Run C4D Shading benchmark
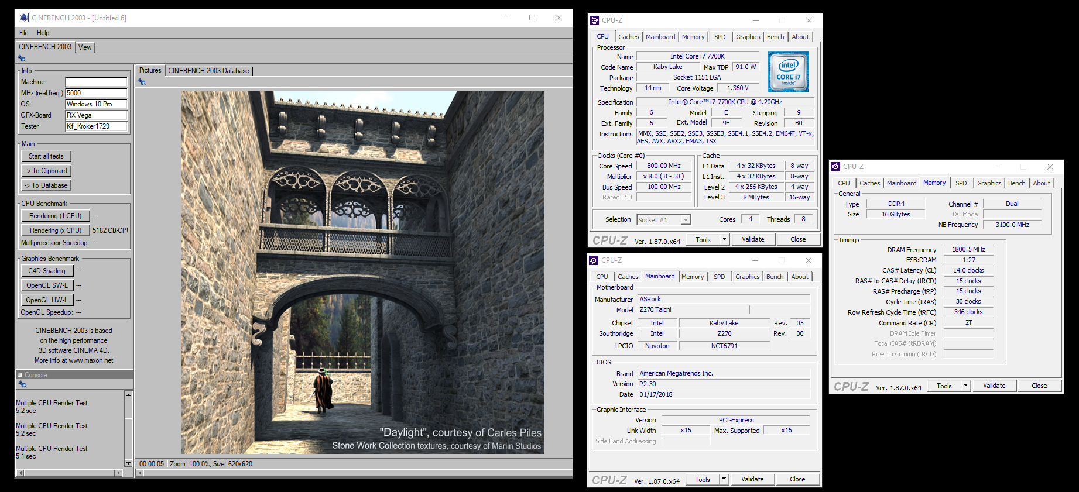 click(x=47, y=271)
